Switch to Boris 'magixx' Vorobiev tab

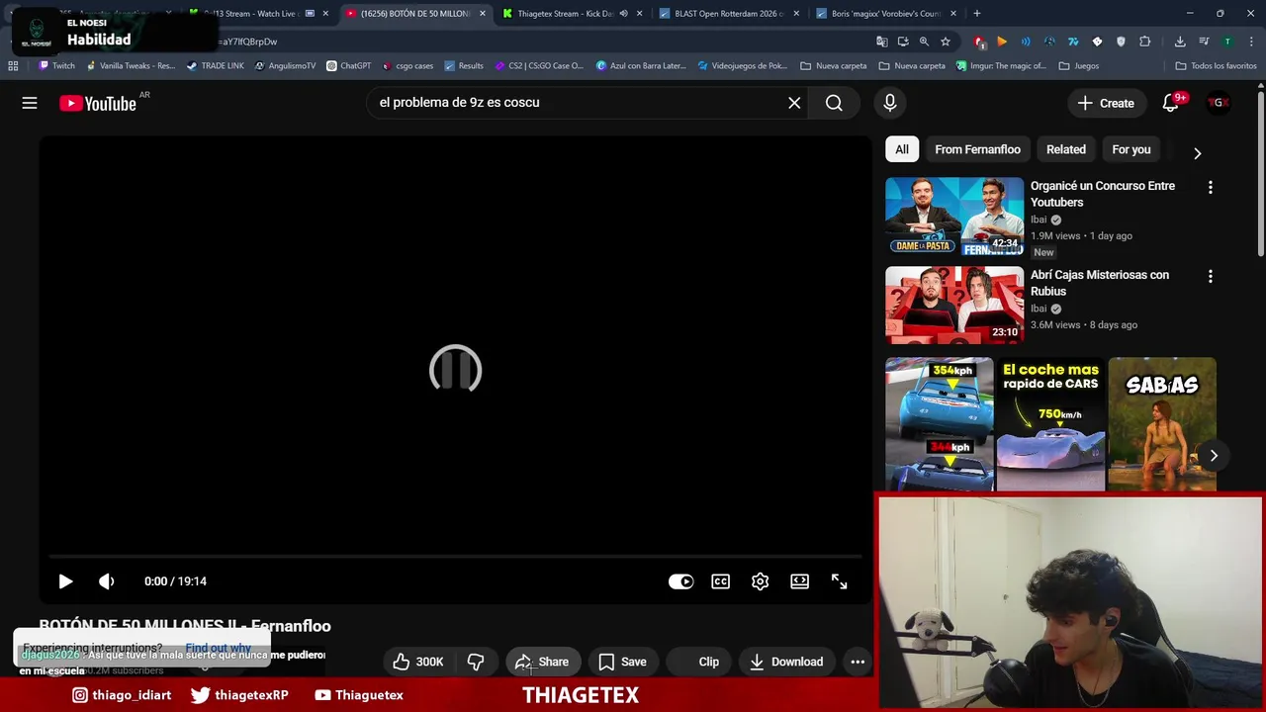coord(885,13)
